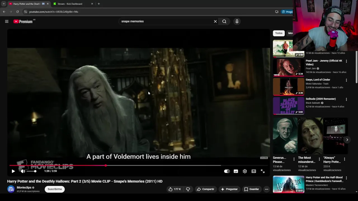
Task: Open Gwyn, Lord of Cinder thumbnail
Action: click(288, 87)
